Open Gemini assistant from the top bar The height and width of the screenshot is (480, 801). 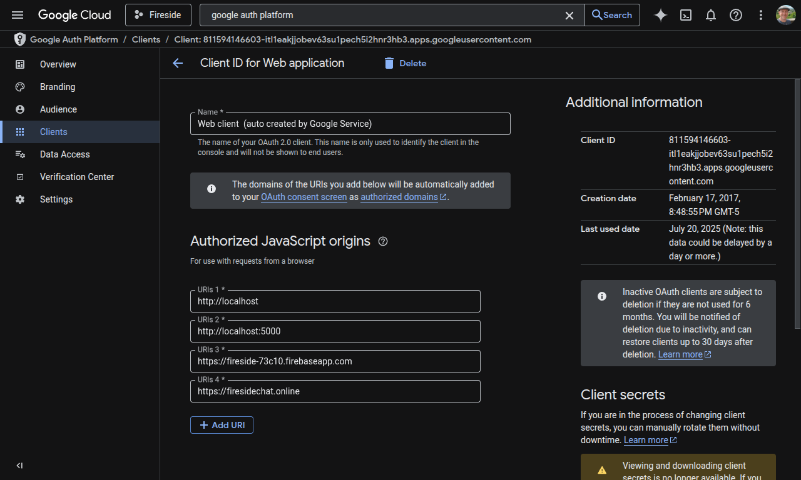click(x=660, y=15)
